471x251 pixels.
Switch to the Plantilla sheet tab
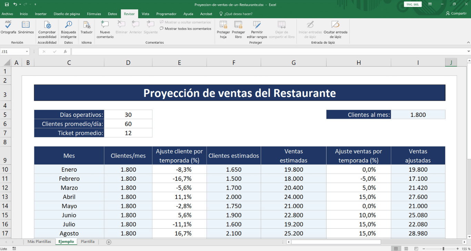tap(88, 242)
